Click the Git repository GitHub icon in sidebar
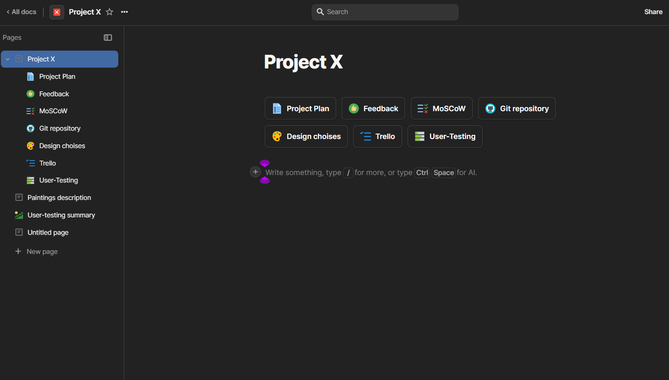 click(30, 129)
